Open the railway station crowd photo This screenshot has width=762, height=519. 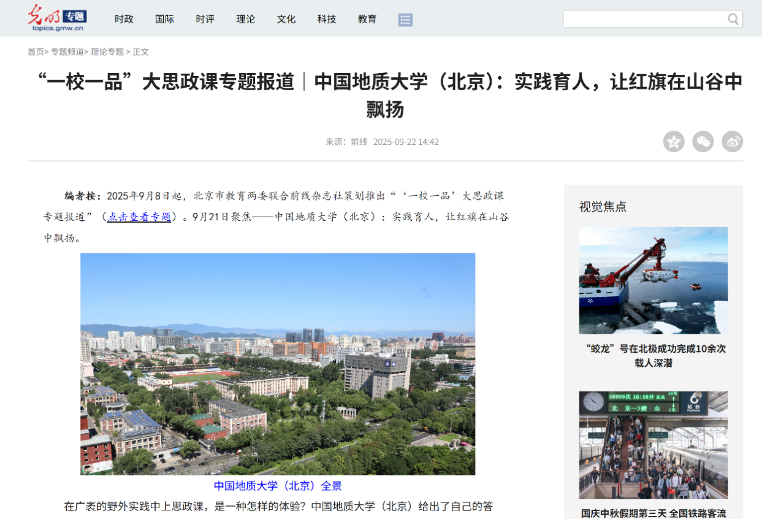(x=653, y=445)
